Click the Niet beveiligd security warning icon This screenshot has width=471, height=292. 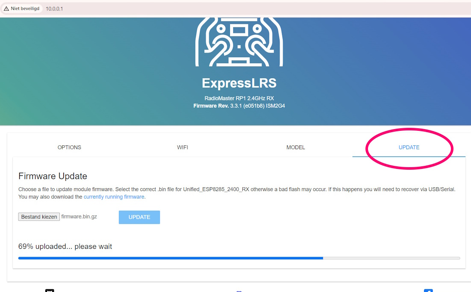point(6,9)
